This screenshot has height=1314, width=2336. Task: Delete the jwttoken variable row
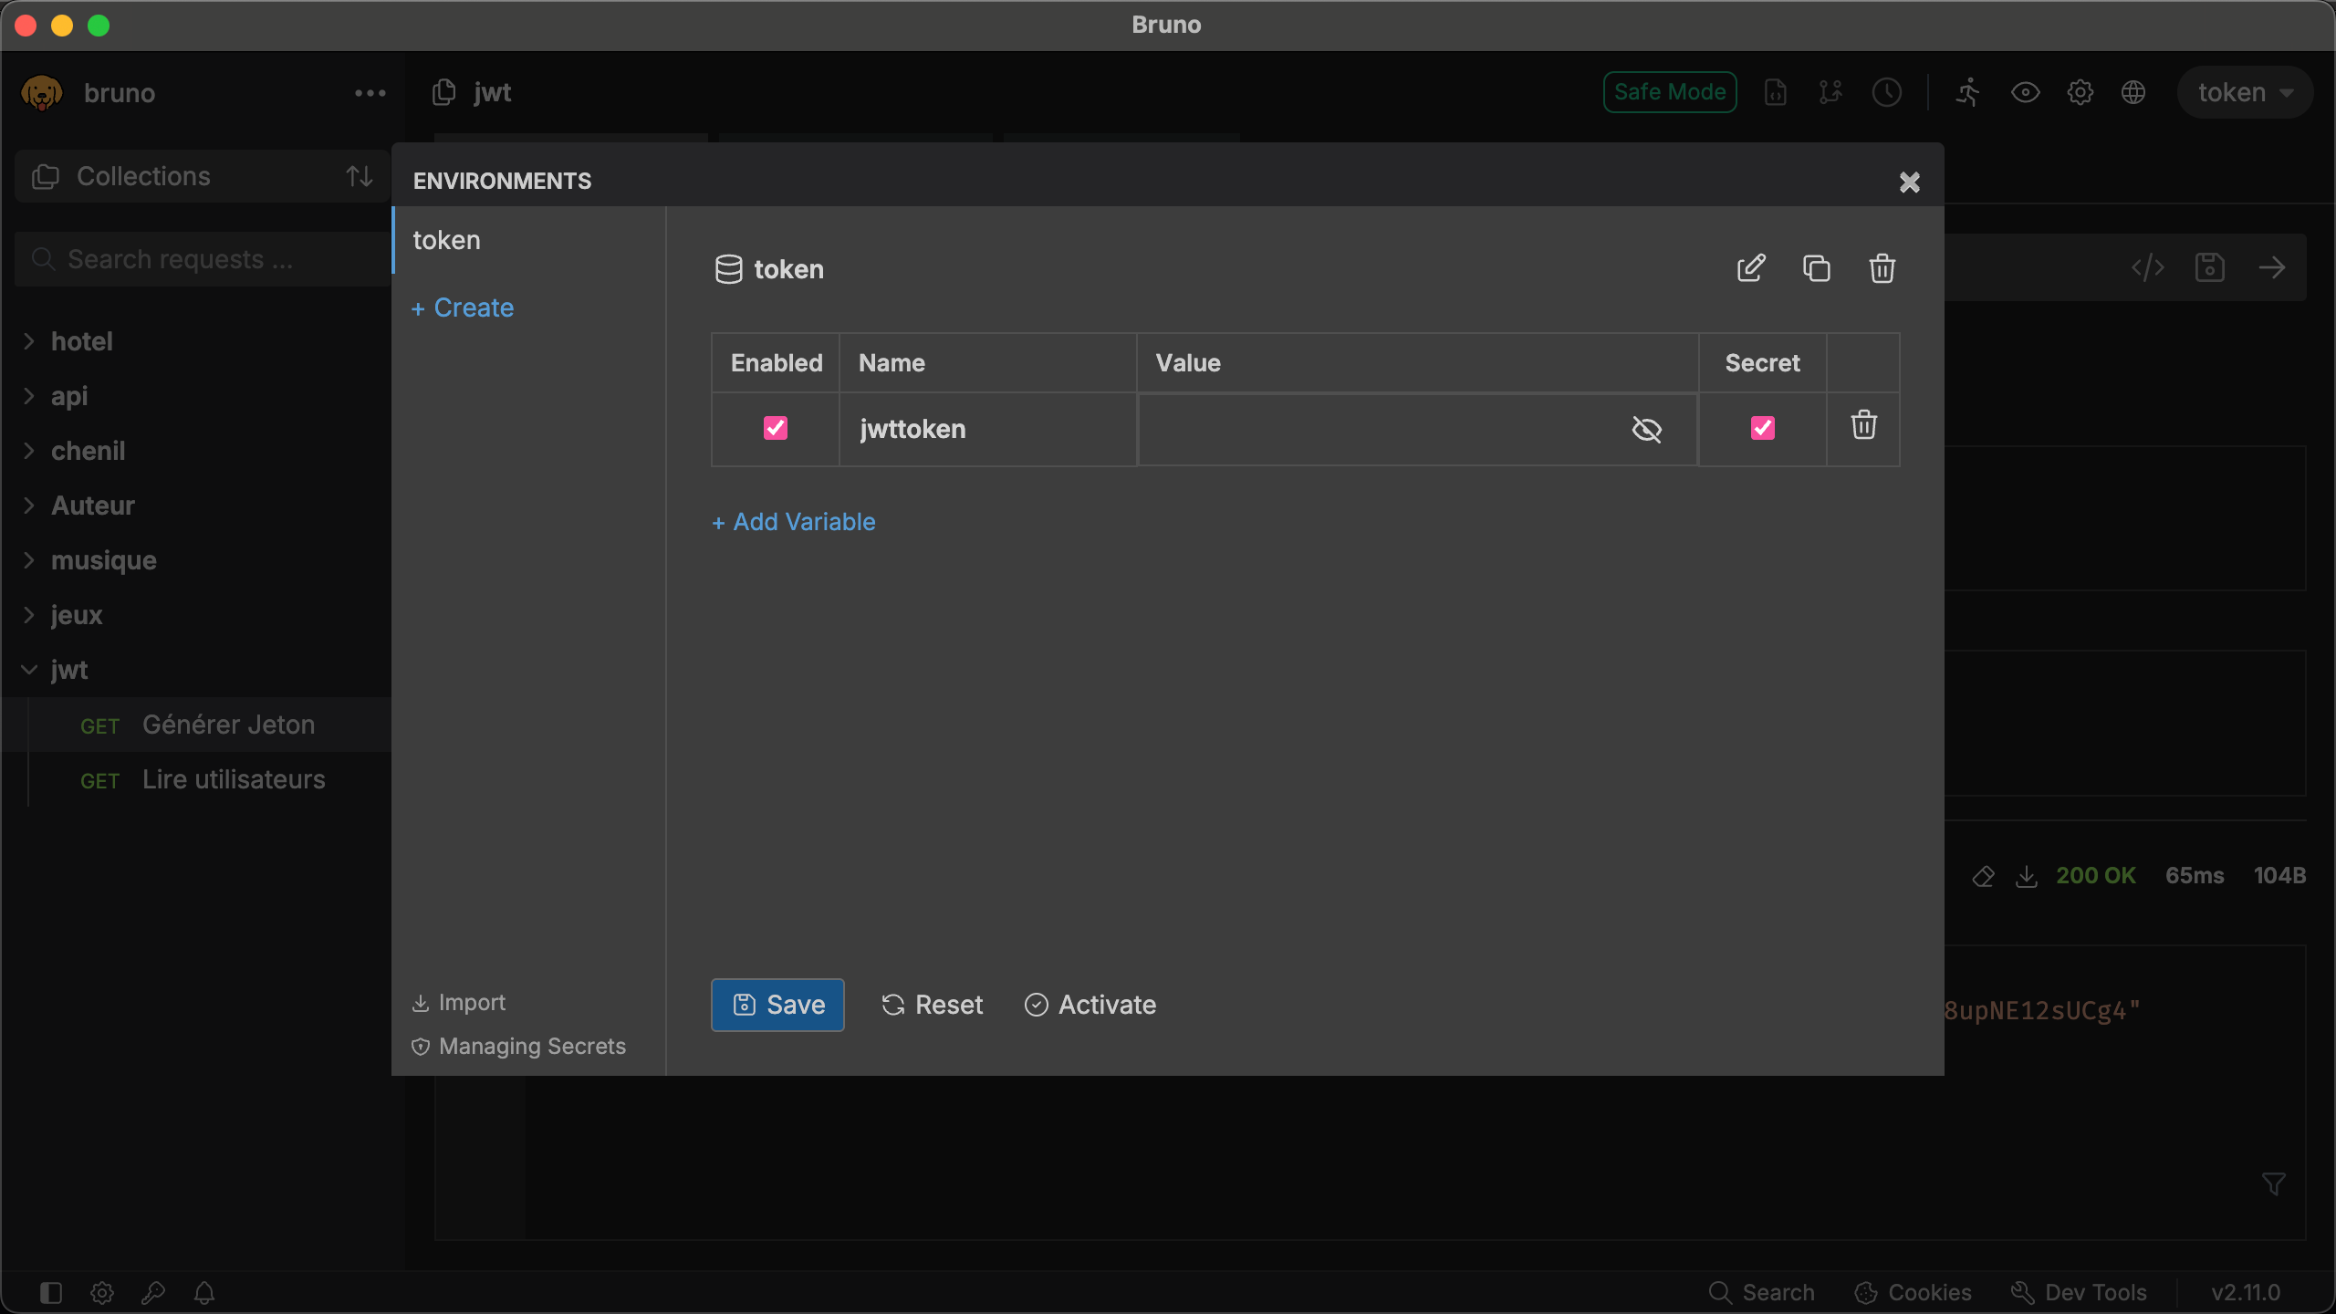pos(1863,425)
